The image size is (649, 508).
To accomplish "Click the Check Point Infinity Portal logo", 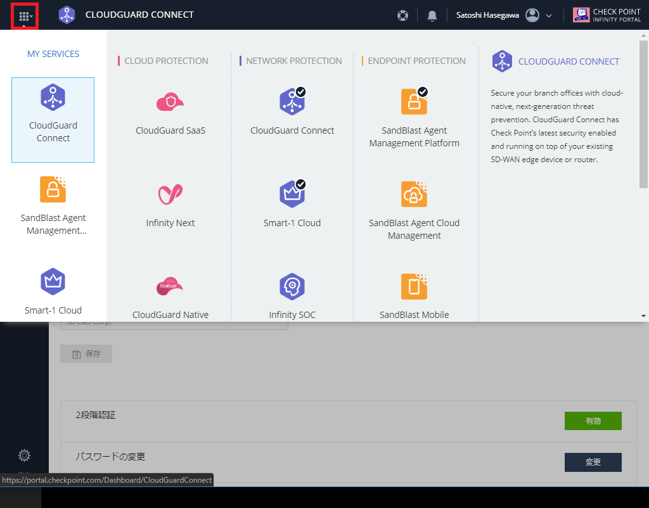I will pyautogui.click(x=607, y=15).
